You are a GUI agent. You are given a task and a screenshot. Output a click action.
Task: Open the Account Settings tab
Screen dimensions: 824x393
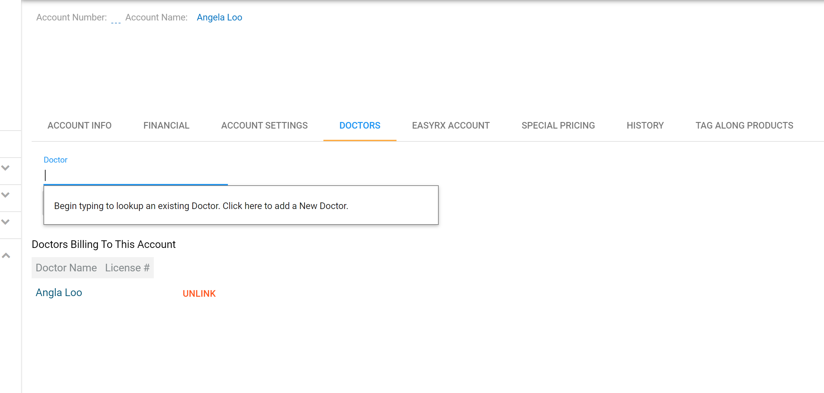tap(264, 126)
